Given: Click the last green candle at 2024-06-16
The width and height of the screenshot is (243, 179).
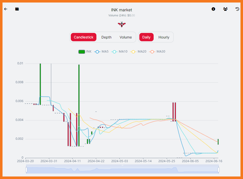Looking at the screenshot, I should coord(218,142).
